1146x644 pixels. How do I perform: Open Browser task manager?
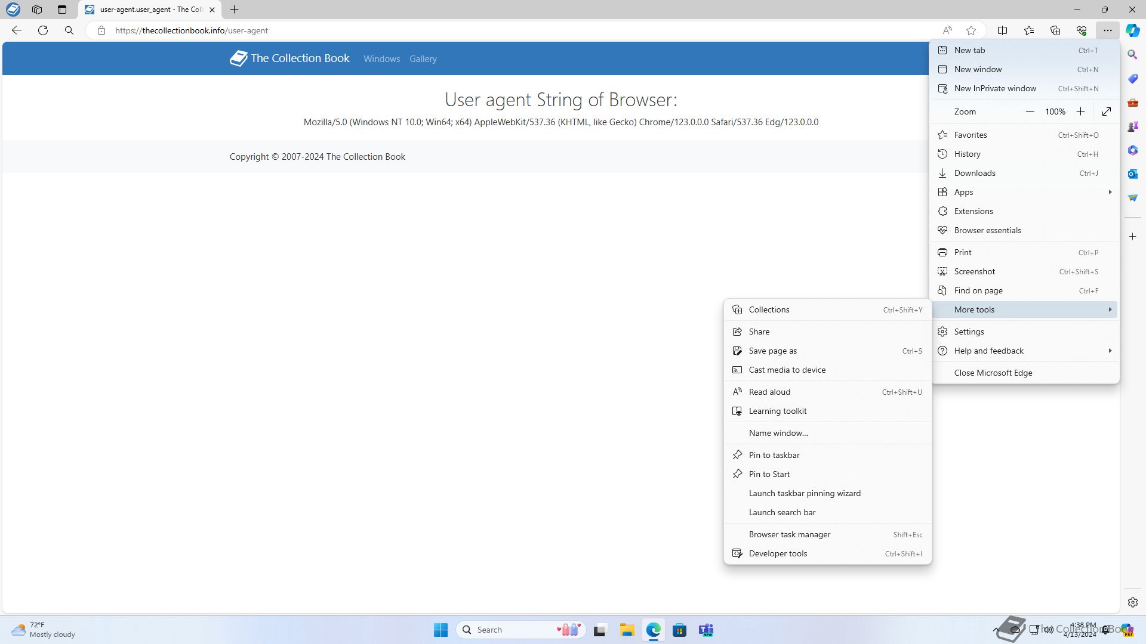tap(827, 534)
